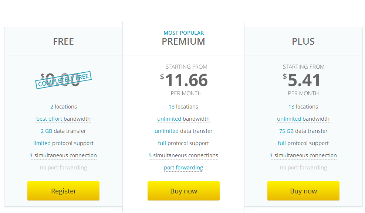Click Free plan's 2 GB data transfer
Screen dimensions: 365x213
tap(63, 131)
